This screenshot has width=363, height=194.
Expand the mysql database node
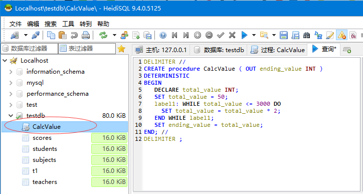11,83
